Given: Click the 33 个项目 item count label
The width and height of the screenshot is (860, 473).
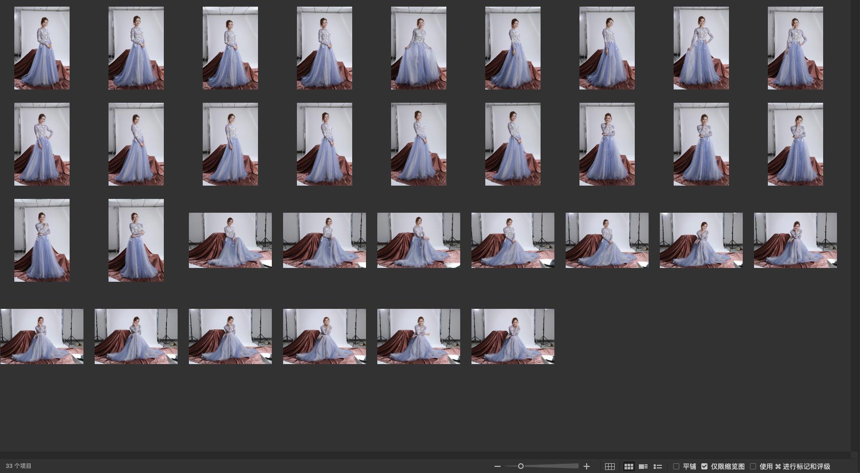Looking at the screenshot, I should point(18,466).
